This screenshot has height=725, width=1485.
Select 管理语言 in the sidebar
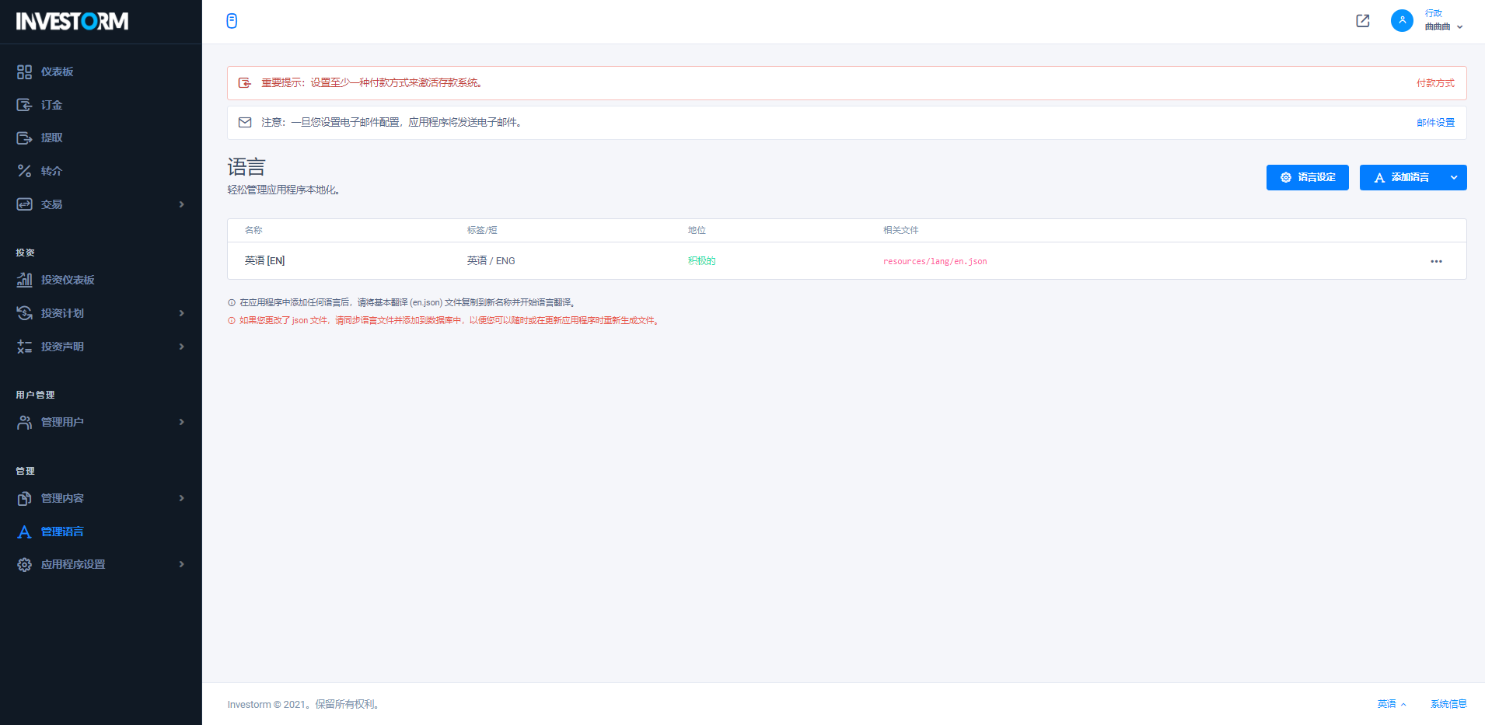point(62,532)
